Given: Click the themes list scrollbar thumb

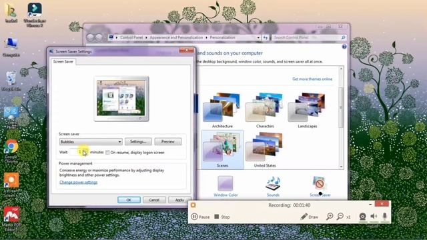Looking at the screenshot, I should click(341, 107).
